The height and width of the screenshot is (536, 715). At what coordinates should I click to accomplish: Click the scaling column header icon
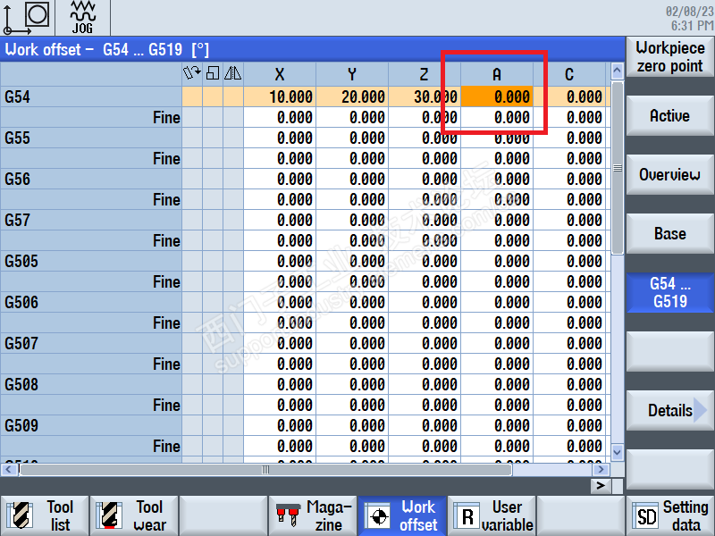tap(213, 73)
